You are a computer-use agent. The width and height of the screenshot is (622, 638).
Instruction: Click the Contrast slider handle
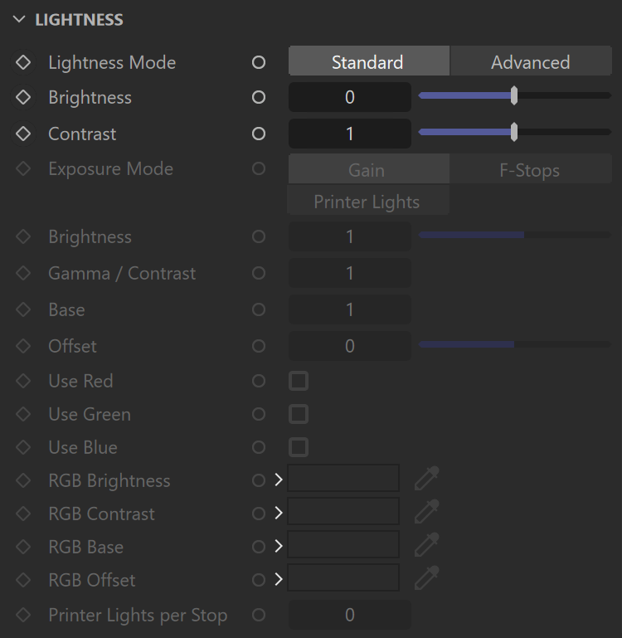514,132
